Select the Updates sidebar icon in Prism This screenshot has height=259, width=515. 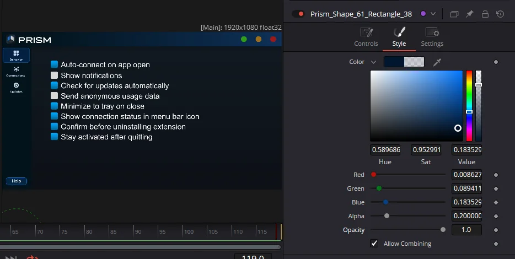tap(16, 87)
